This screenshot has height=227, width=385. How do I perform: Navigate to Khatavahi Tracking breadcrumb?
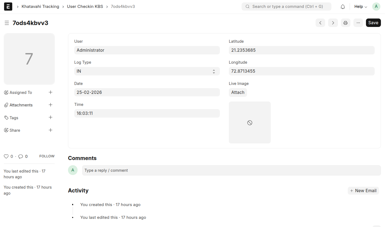pyautogui.click(x=40, y=6)
